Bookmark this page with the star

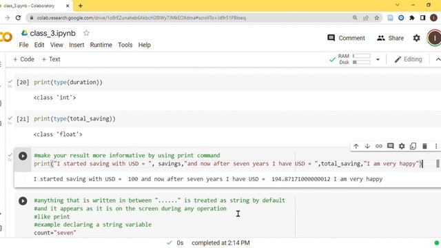tap(377, 18)
